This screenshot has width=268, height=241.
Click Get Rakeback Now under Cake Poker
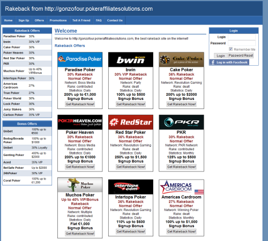pyautogui.click(x=181, y=104)
